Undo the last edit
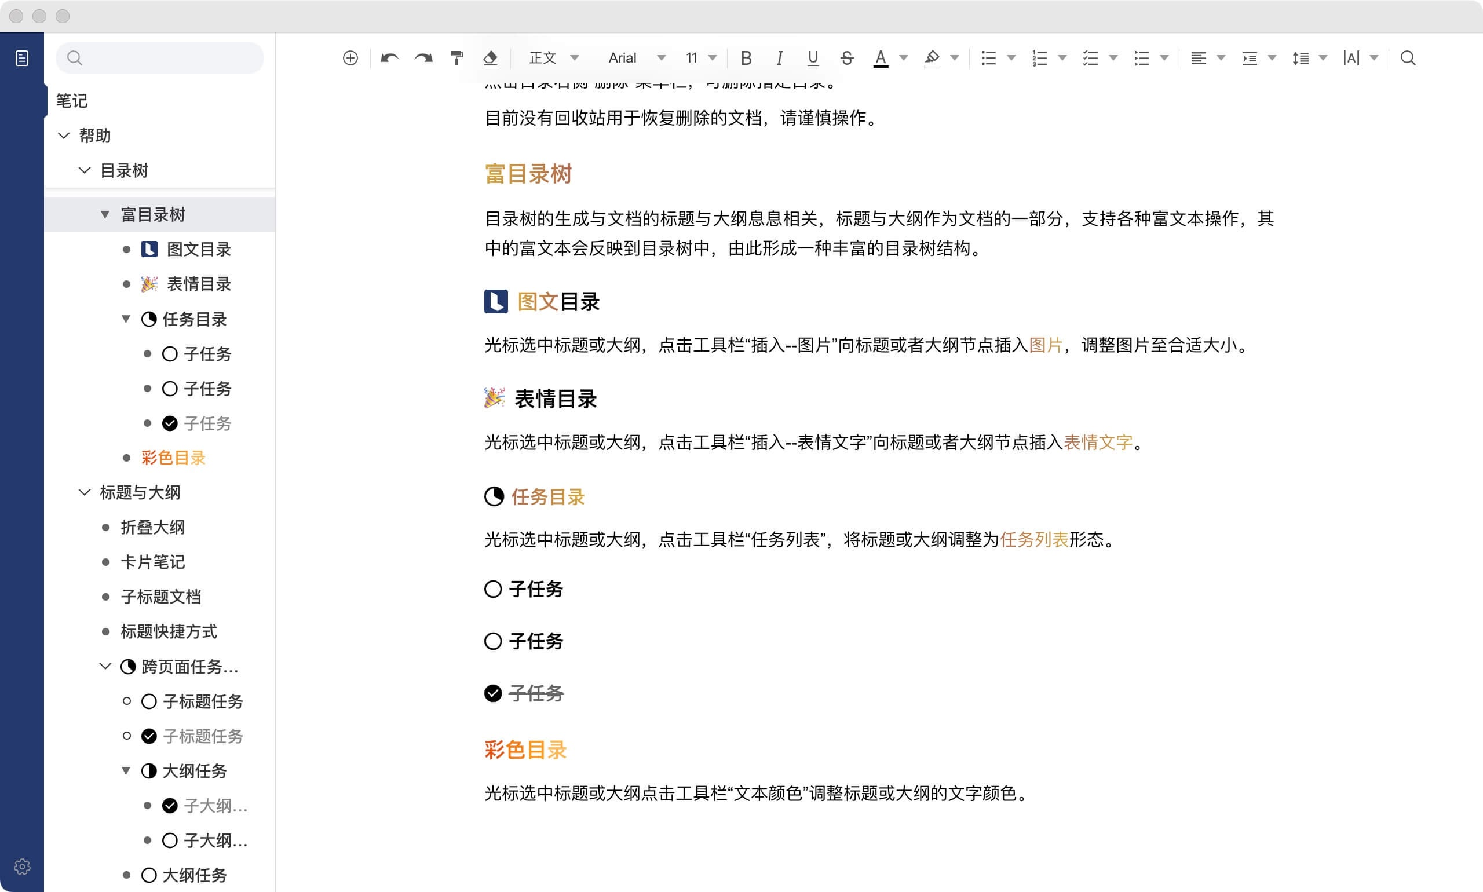 pyautogui.click(x=389, y=58)
